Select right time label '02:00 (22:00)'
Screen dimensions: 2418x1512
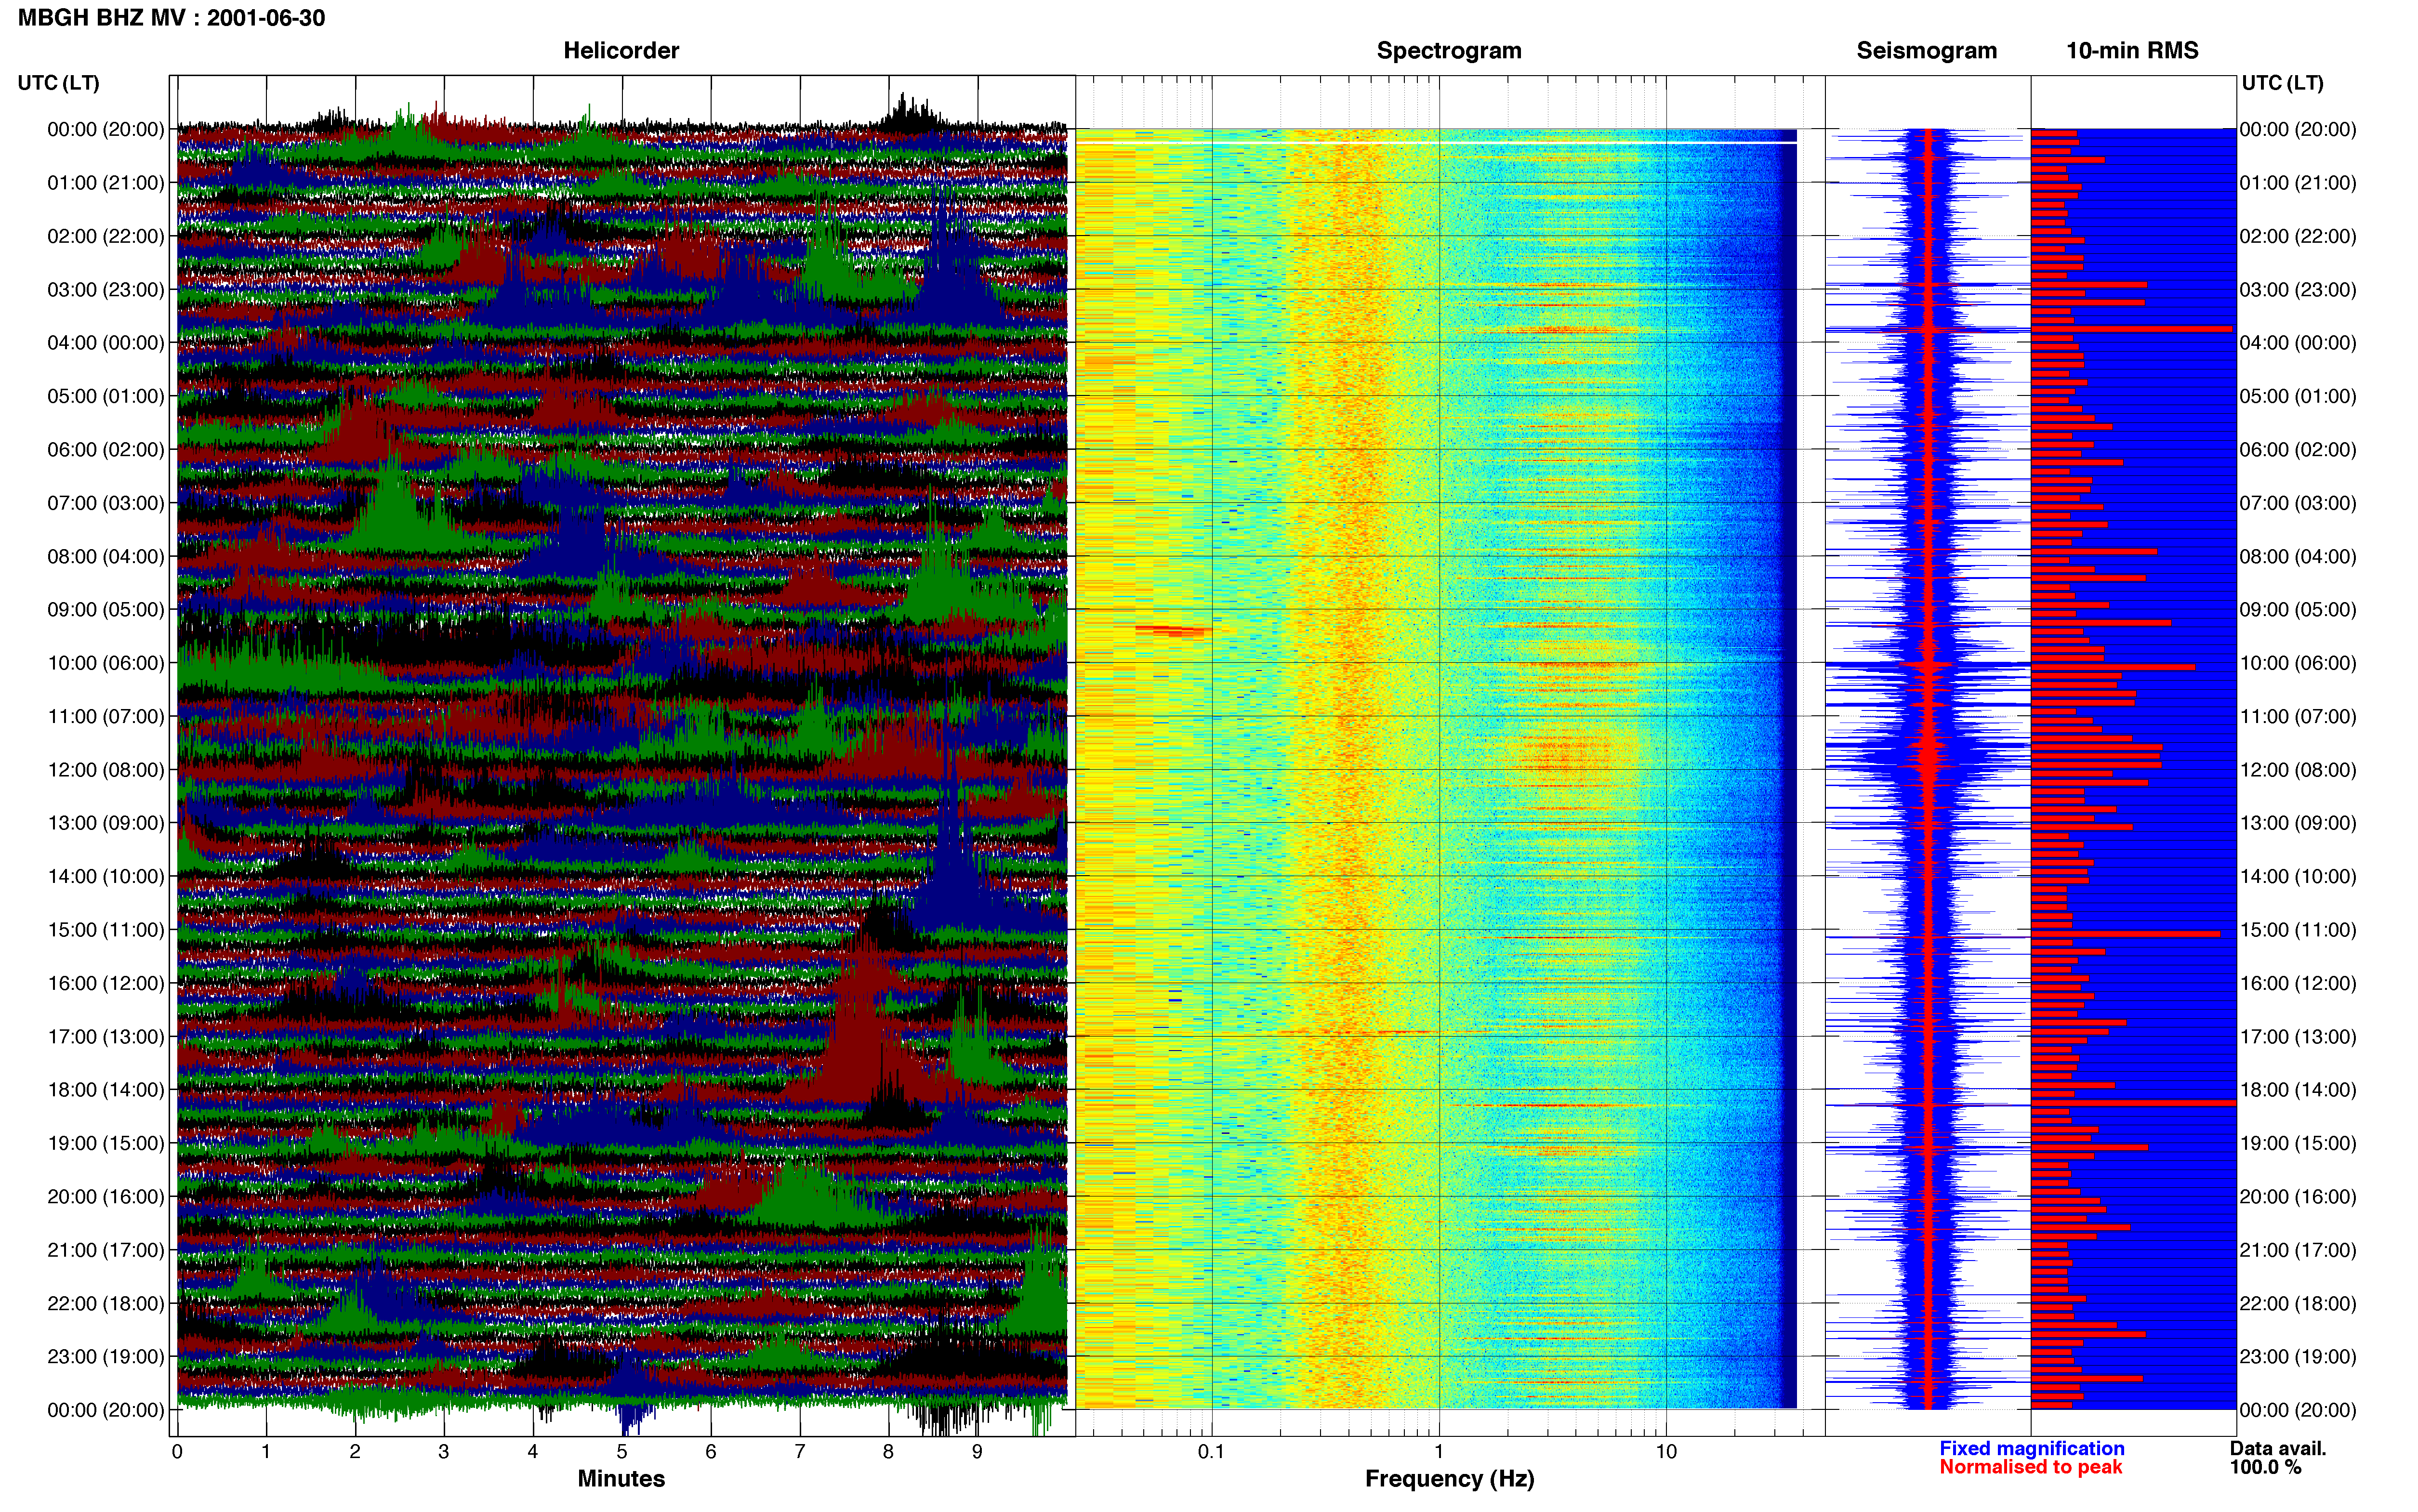(x=2298, y=236)
